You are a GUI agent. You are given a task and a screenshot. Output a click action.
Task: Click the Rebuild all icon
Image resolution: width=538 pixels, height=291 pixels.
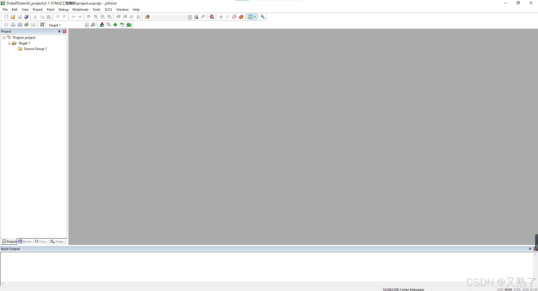pos(20,25)
